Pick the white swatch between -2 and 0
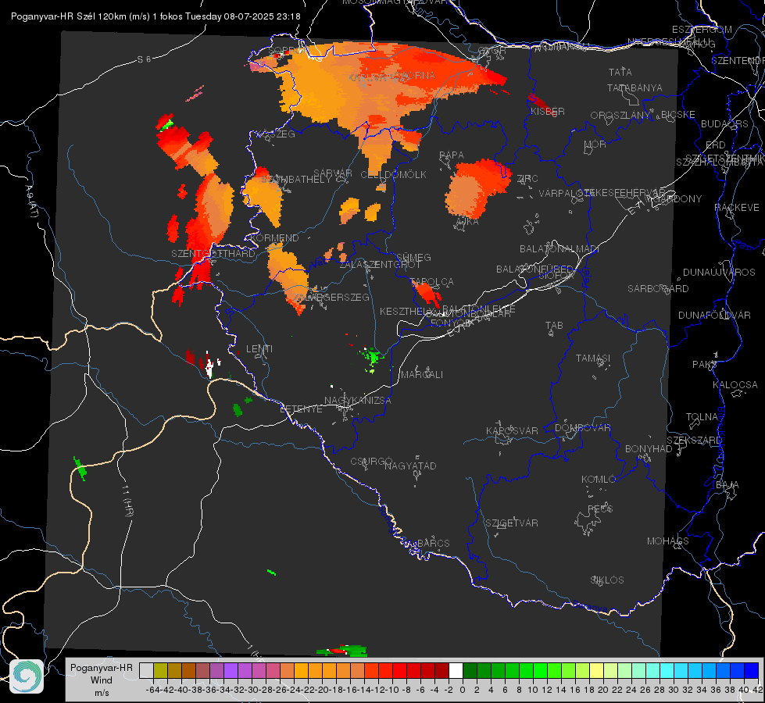This screenshot has height=703, width=765. (x=456, y=670)
